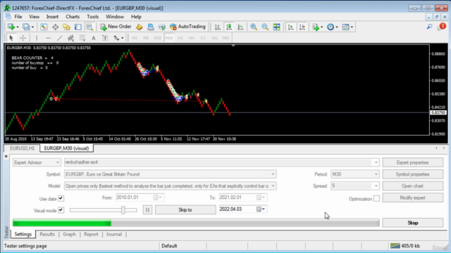
Task: Zoom in on the chart
Action: tap(254, 27)
